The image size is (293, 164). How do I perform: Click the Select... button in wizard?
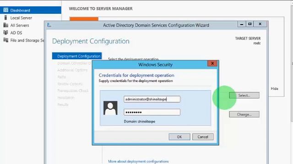pos(244,95)
